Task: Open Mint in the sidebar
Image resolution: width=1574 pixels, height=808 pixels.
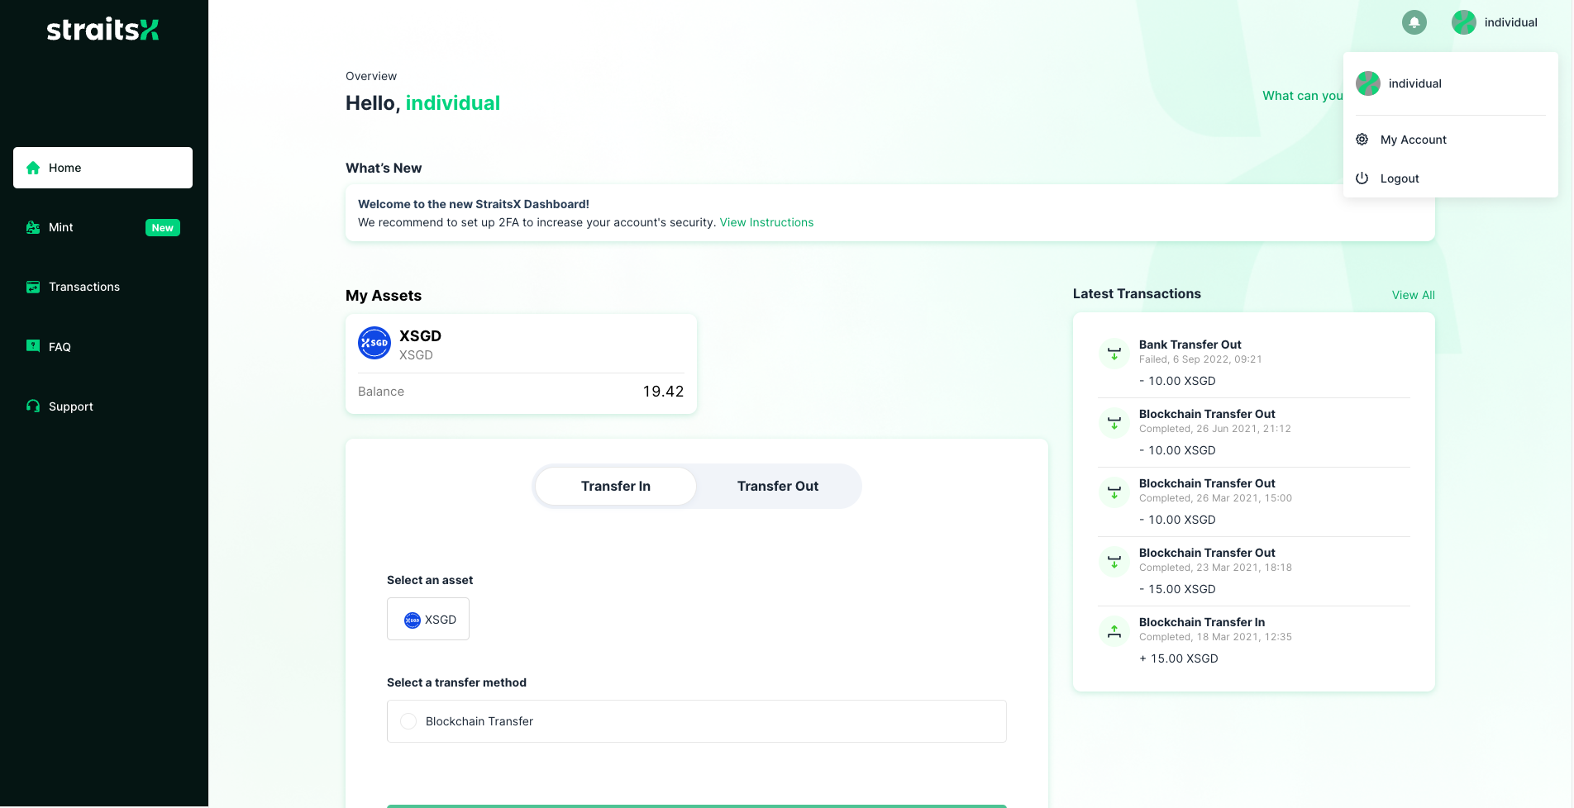Action: point(103,227)
